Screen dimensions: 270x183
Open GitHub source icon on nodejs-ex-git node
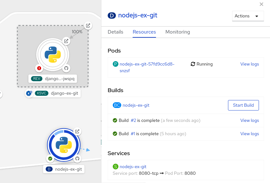77,158
